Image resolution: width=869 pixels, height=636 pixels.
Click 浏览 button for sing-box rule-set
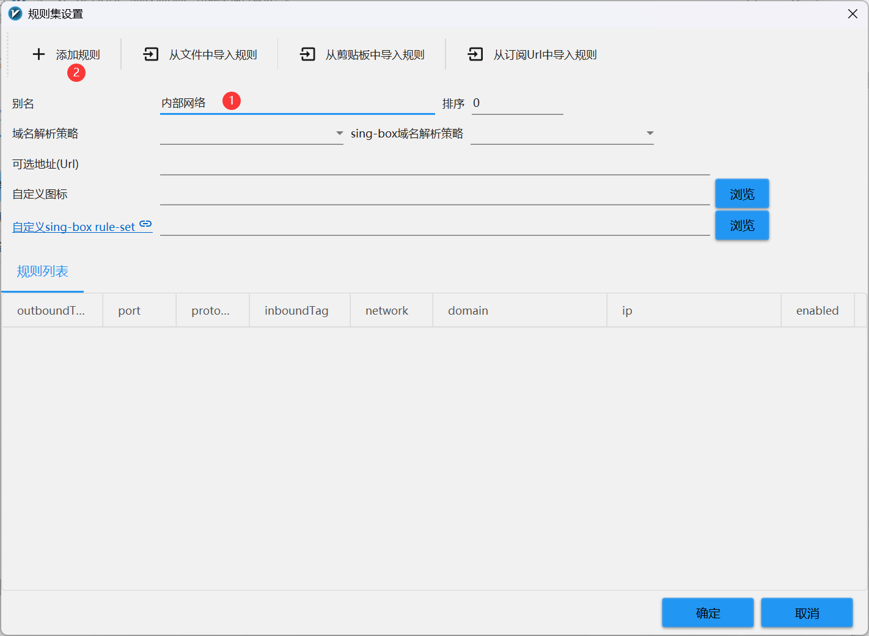click(742, 225)
